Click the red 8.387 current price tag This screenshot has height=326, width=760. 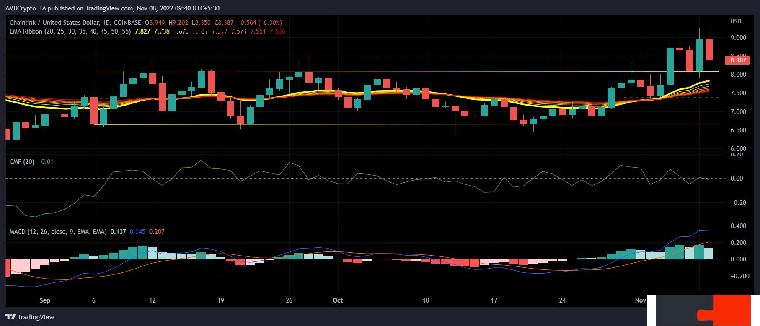click(737, 60)
